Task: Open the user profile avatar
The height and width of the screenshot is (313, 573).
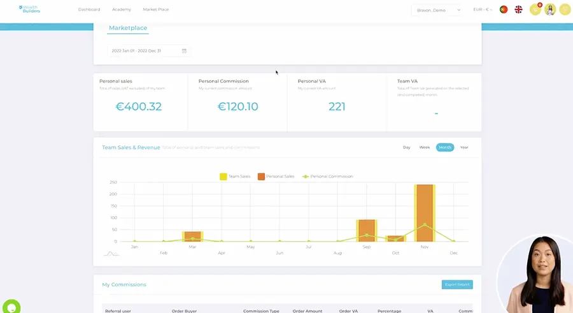Action: [550, 10]
